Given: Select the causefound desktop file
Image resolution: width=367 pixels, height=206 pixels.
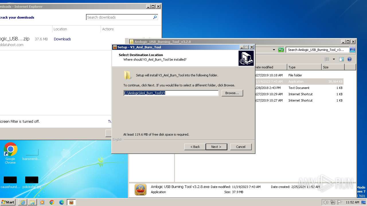Looking at the screenshot, I should (10, 183).
